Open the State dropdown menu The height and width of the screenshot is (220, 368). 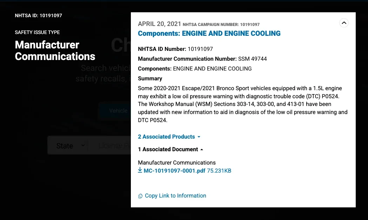[70, 145]
